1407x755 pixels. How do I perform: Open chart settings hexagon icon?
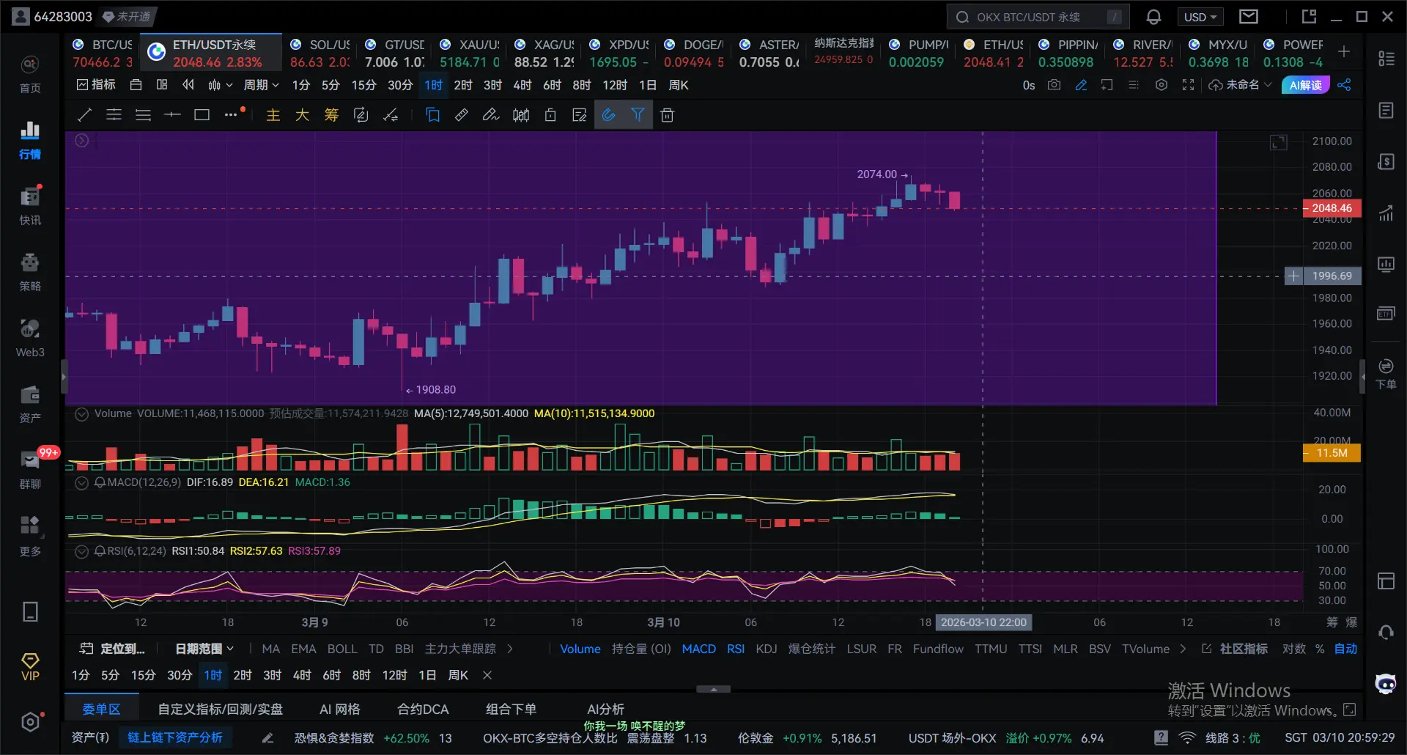[1161, 85]
